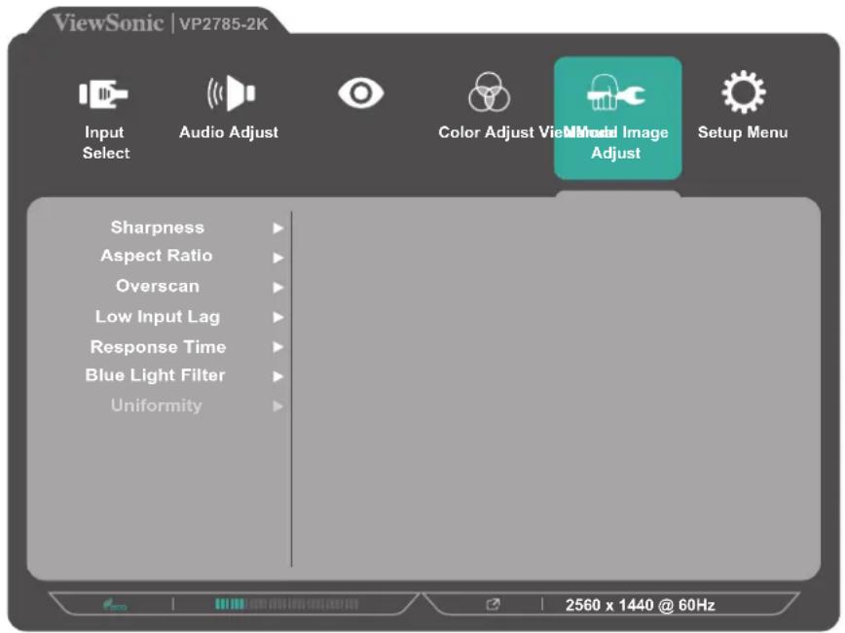Select the Low Input Lag item

(158, 317)
